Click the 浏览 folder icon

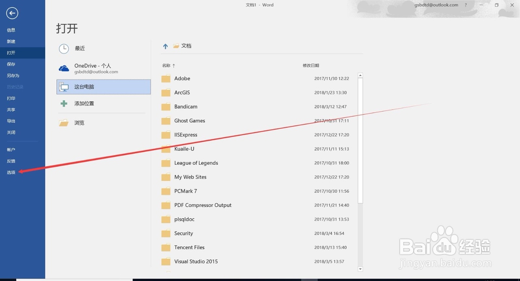tap(63, 123)
